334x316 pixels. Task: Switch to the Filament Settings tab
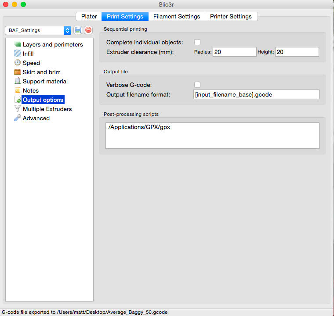tap(176, 16)
